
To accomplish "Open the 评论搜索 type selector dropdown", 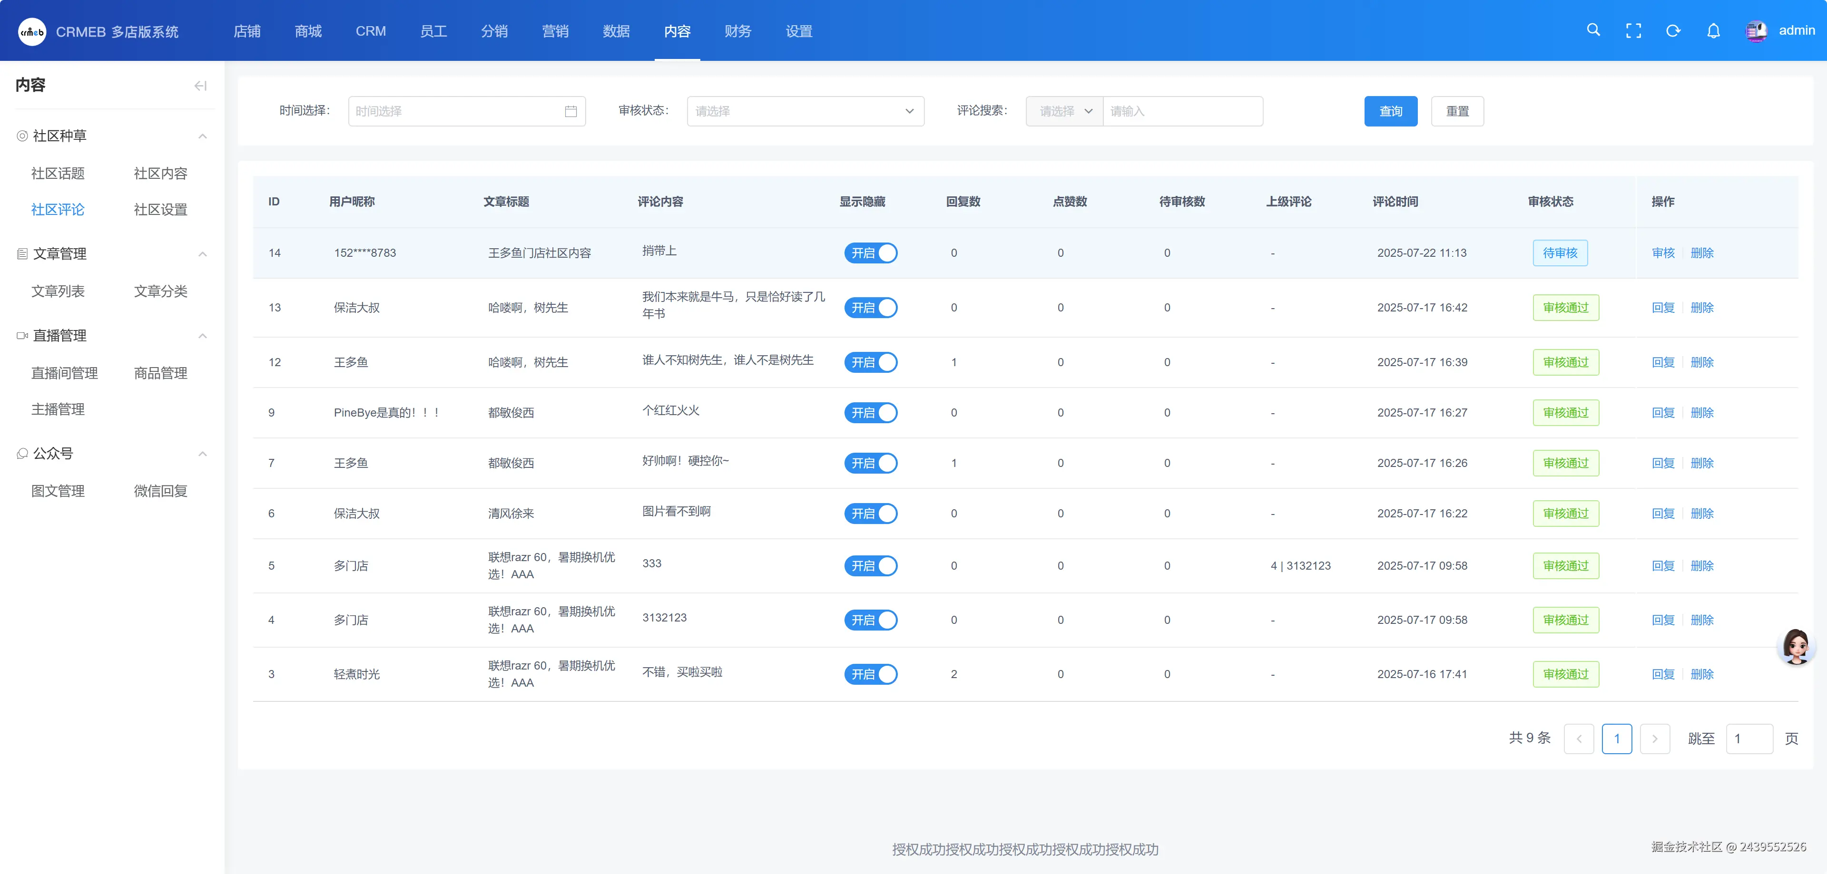I will tap(1064, 111).
